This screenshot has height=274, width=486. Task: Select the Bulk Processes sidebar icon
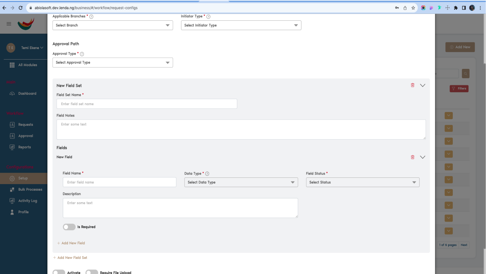click(12, 189)
